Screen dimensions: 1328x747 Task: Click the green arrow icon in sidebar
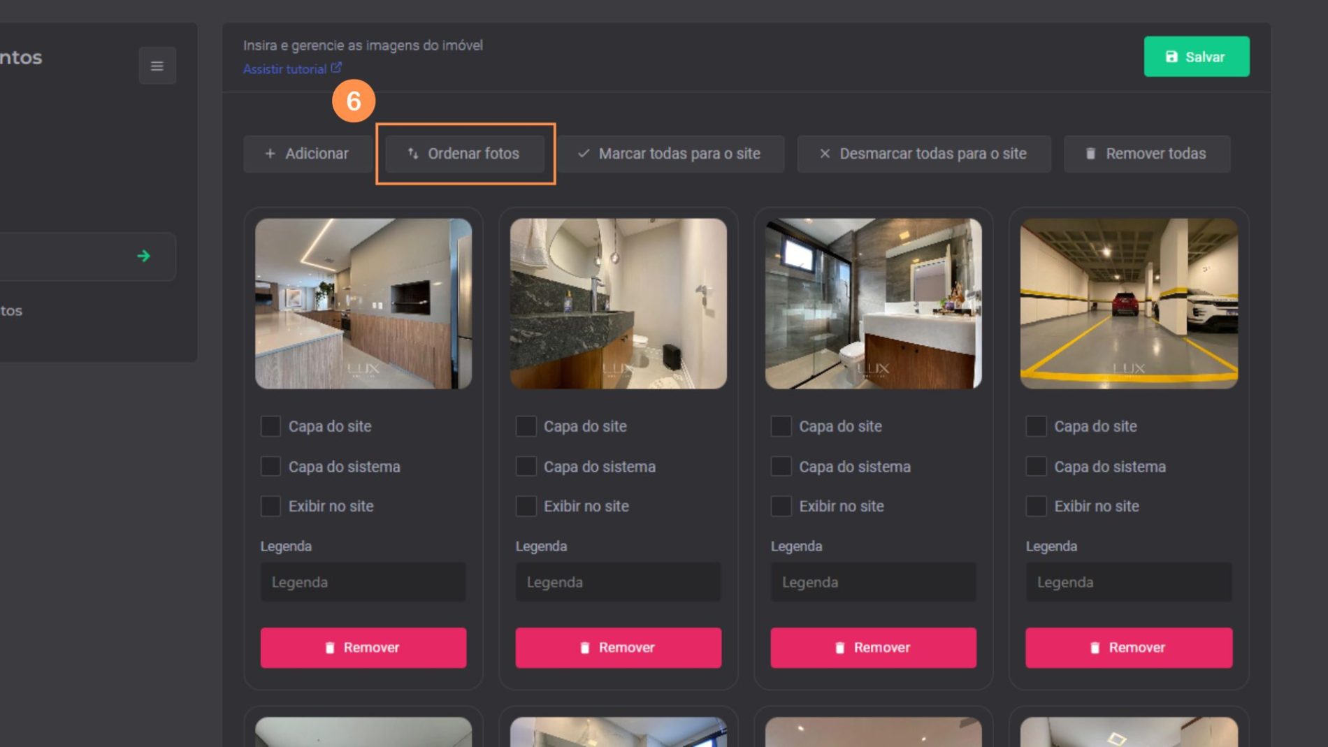[143, 256]
